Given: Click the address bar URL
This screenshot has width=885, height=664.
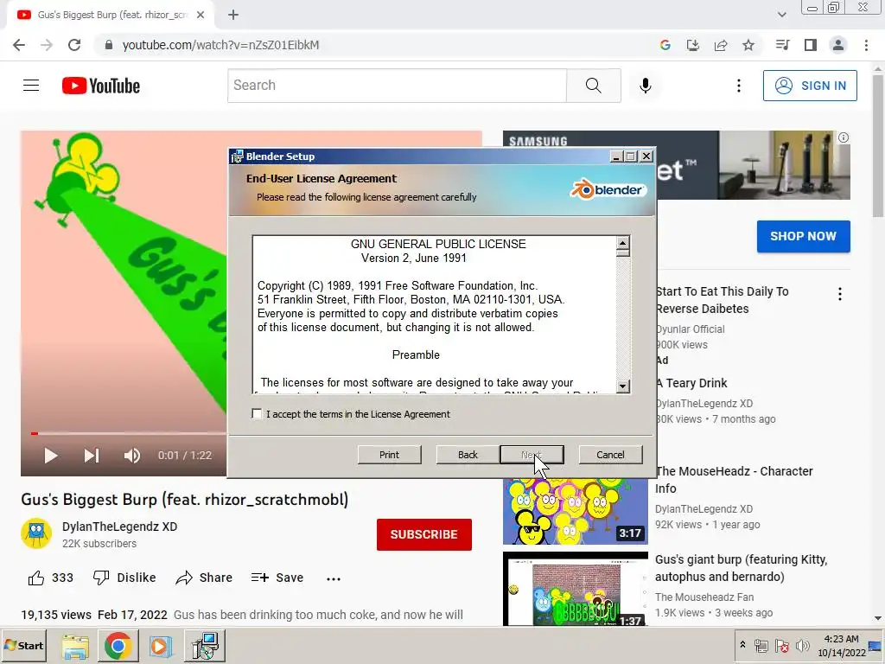Looking at the screenshot, I should [220, 45].
